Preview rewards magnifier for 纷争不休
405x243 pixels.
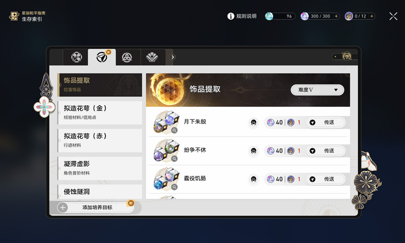tap(175, 159)
